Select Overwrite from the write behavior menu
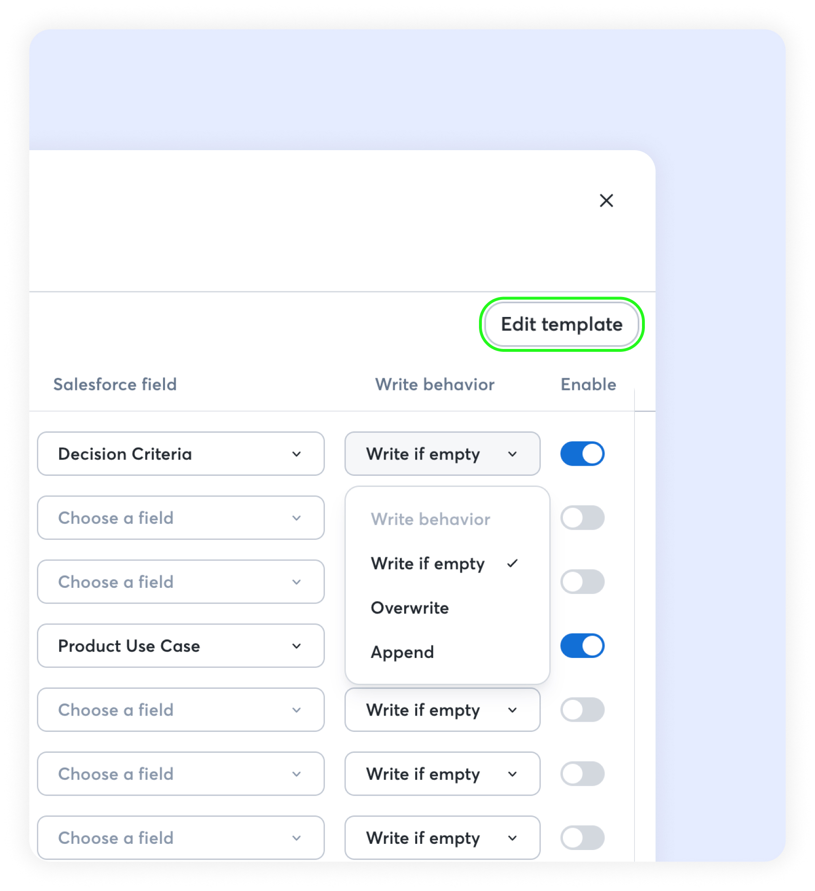Image resolution: width=815 pixels, height=891 pixels. [410, 608]
